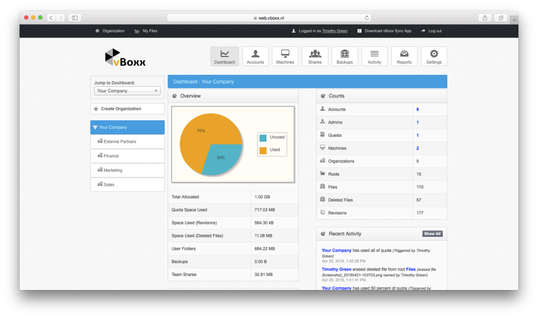Click the Accounts row person icon
The height and width of the screenshot is (318, 538).
[x=323, y=109]
